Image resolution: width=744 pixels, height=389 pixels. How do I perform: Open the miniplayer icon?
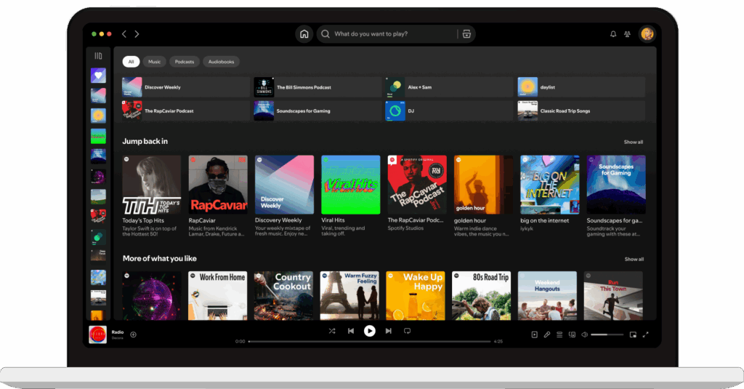(633, 334)
